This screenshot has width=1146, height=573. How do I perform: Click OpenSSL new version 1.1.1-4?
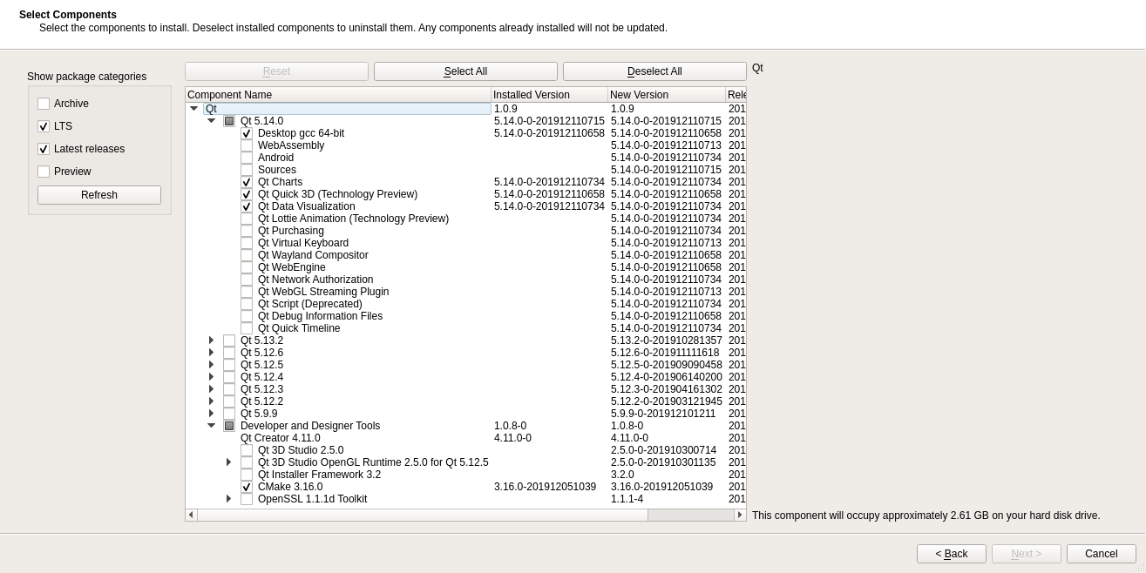click(x=627, y=499)
